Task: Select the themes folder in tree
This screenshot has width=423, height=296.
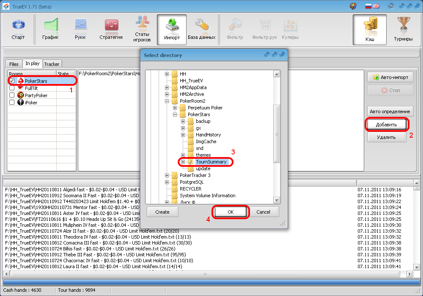Action: pyautogui.click(x=203, y=155)
